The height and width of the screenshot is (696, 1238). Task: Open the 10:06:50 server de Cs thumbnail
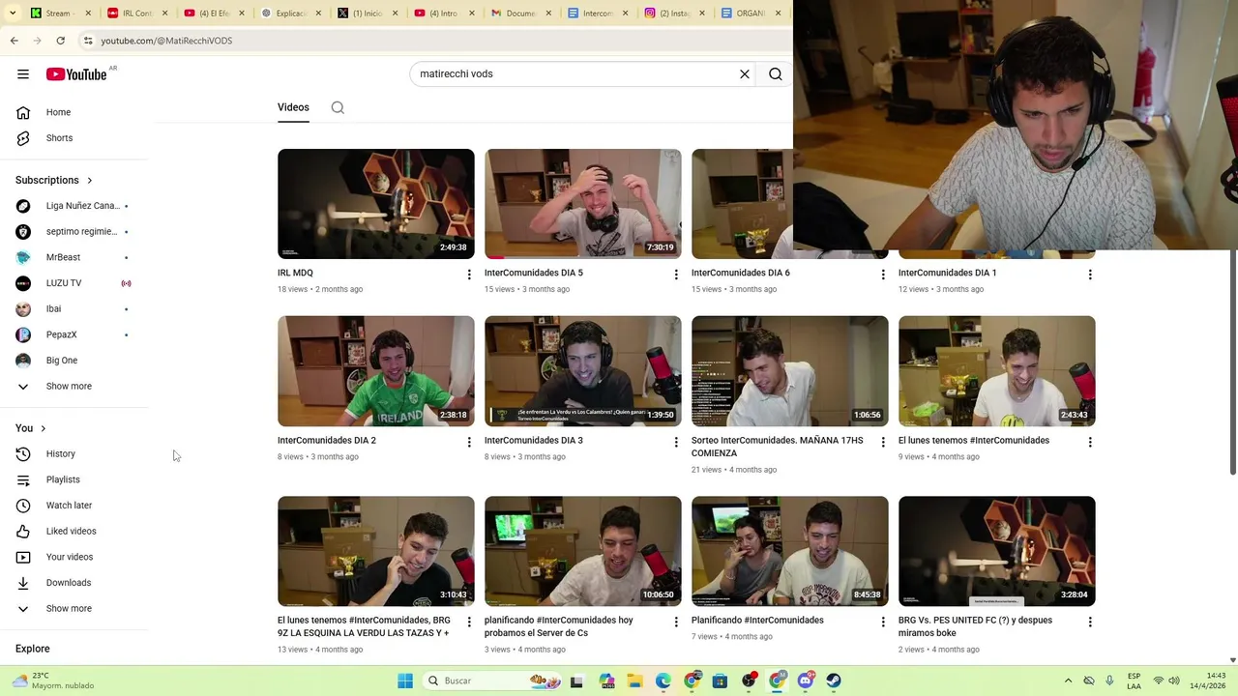click(583, 551)
